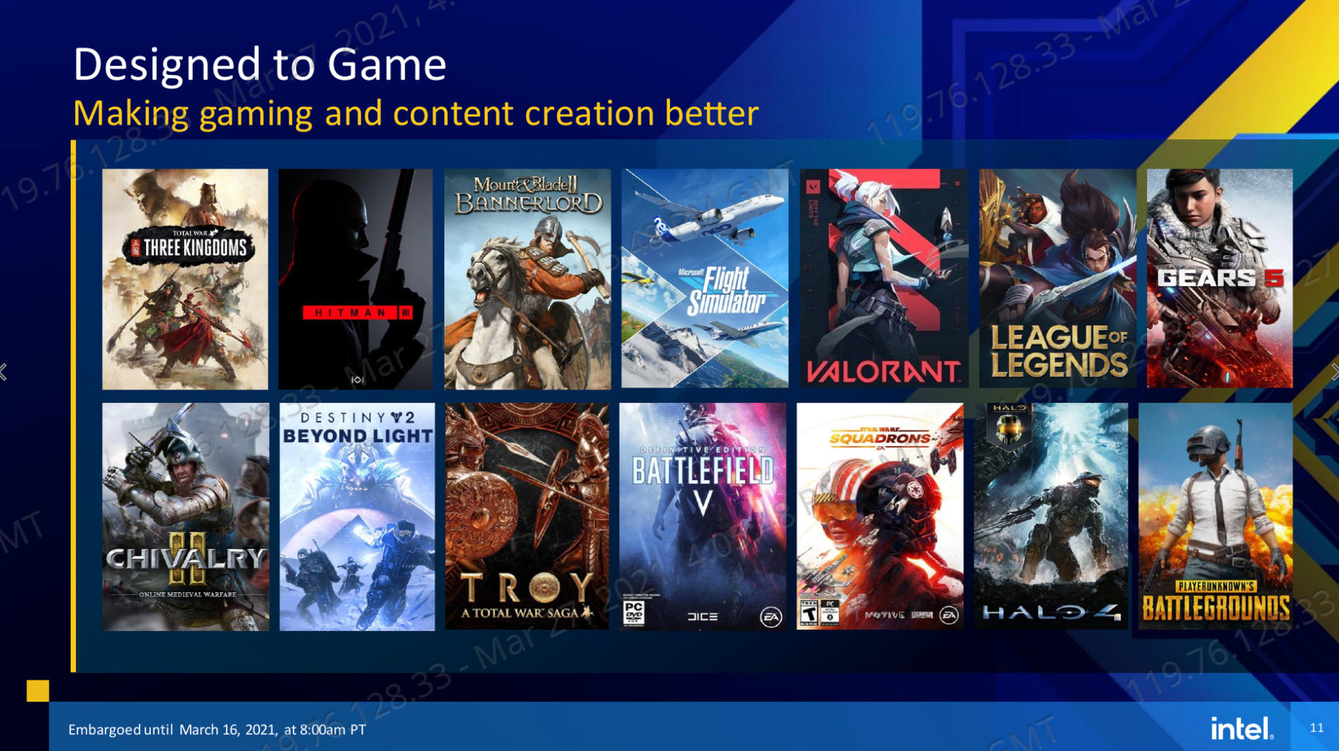Open the Hitman III game cover
1339x751 pixels.
tap(355, 279)
